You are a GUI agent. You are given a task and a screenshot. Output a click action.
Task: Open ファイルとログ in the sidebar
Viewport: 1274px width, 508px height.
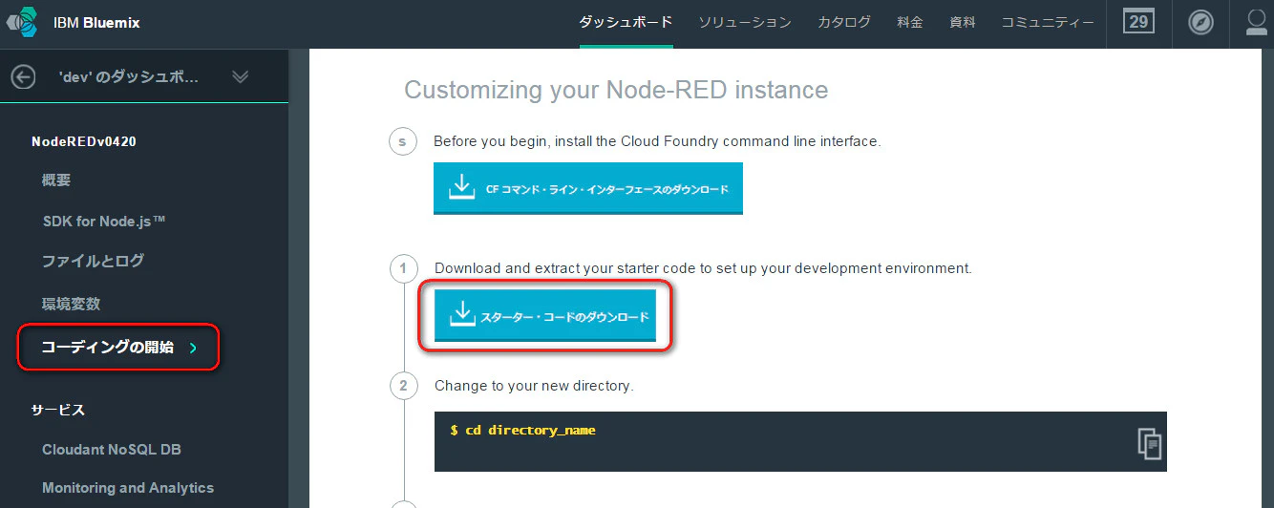(93, 261)
